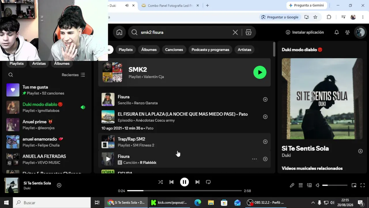Open more options for Fisura by R Flakkkk

coord(254,159)
